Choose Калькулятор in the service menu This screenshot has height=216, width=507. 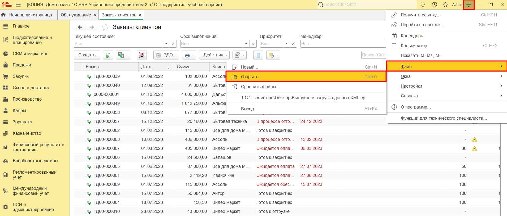coord(446,46)
